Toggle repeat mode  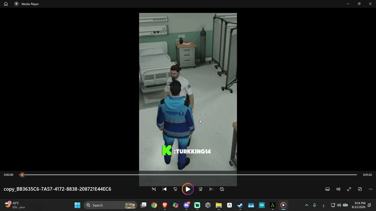point(222,189)
